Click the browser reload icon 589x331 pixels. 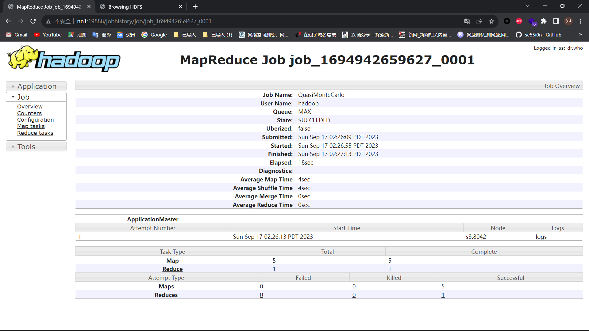[x=33, y=21]
